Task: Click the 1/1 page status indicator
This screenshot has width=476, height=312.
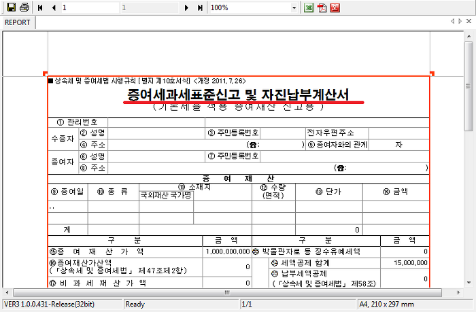Action: click(246, 304)
